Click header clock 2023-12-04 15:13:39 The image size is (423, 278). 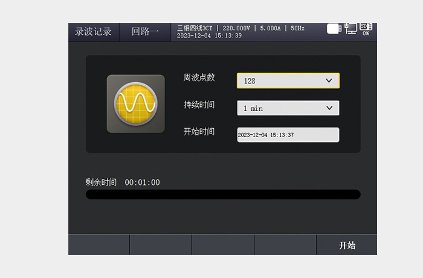click(209, 36)
